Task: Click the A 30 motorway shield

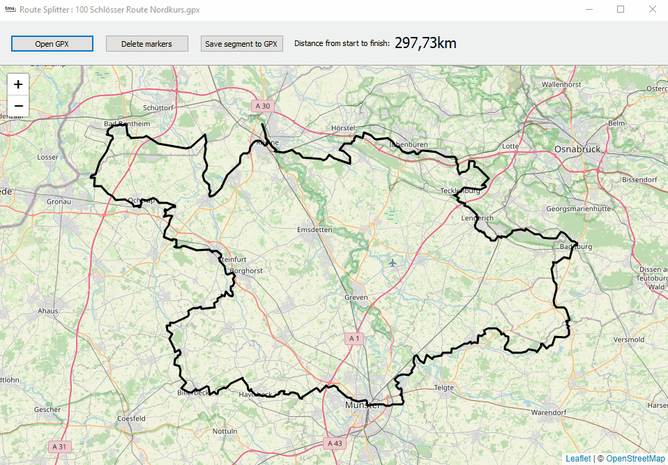Action: [263, 106]
